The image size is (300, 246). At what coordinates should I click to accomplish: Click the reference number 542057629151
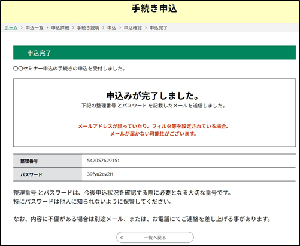pyautogui.click(x=104, y=161)
